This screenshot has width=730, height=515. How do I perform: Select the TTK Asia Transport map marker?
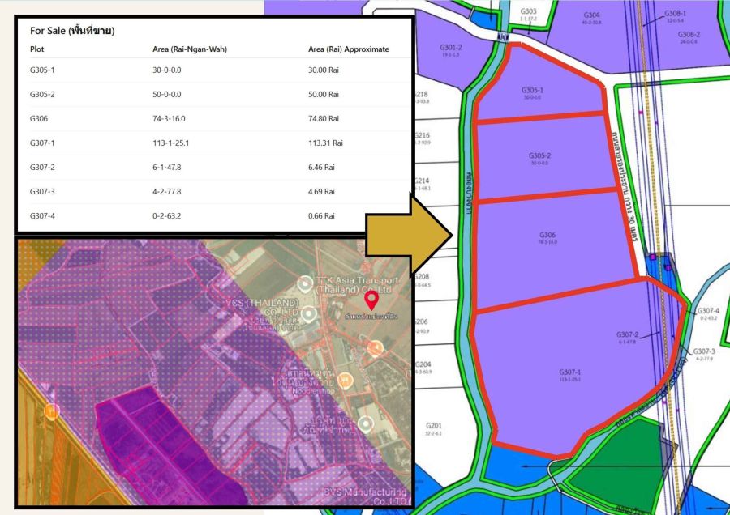(305, 283)
